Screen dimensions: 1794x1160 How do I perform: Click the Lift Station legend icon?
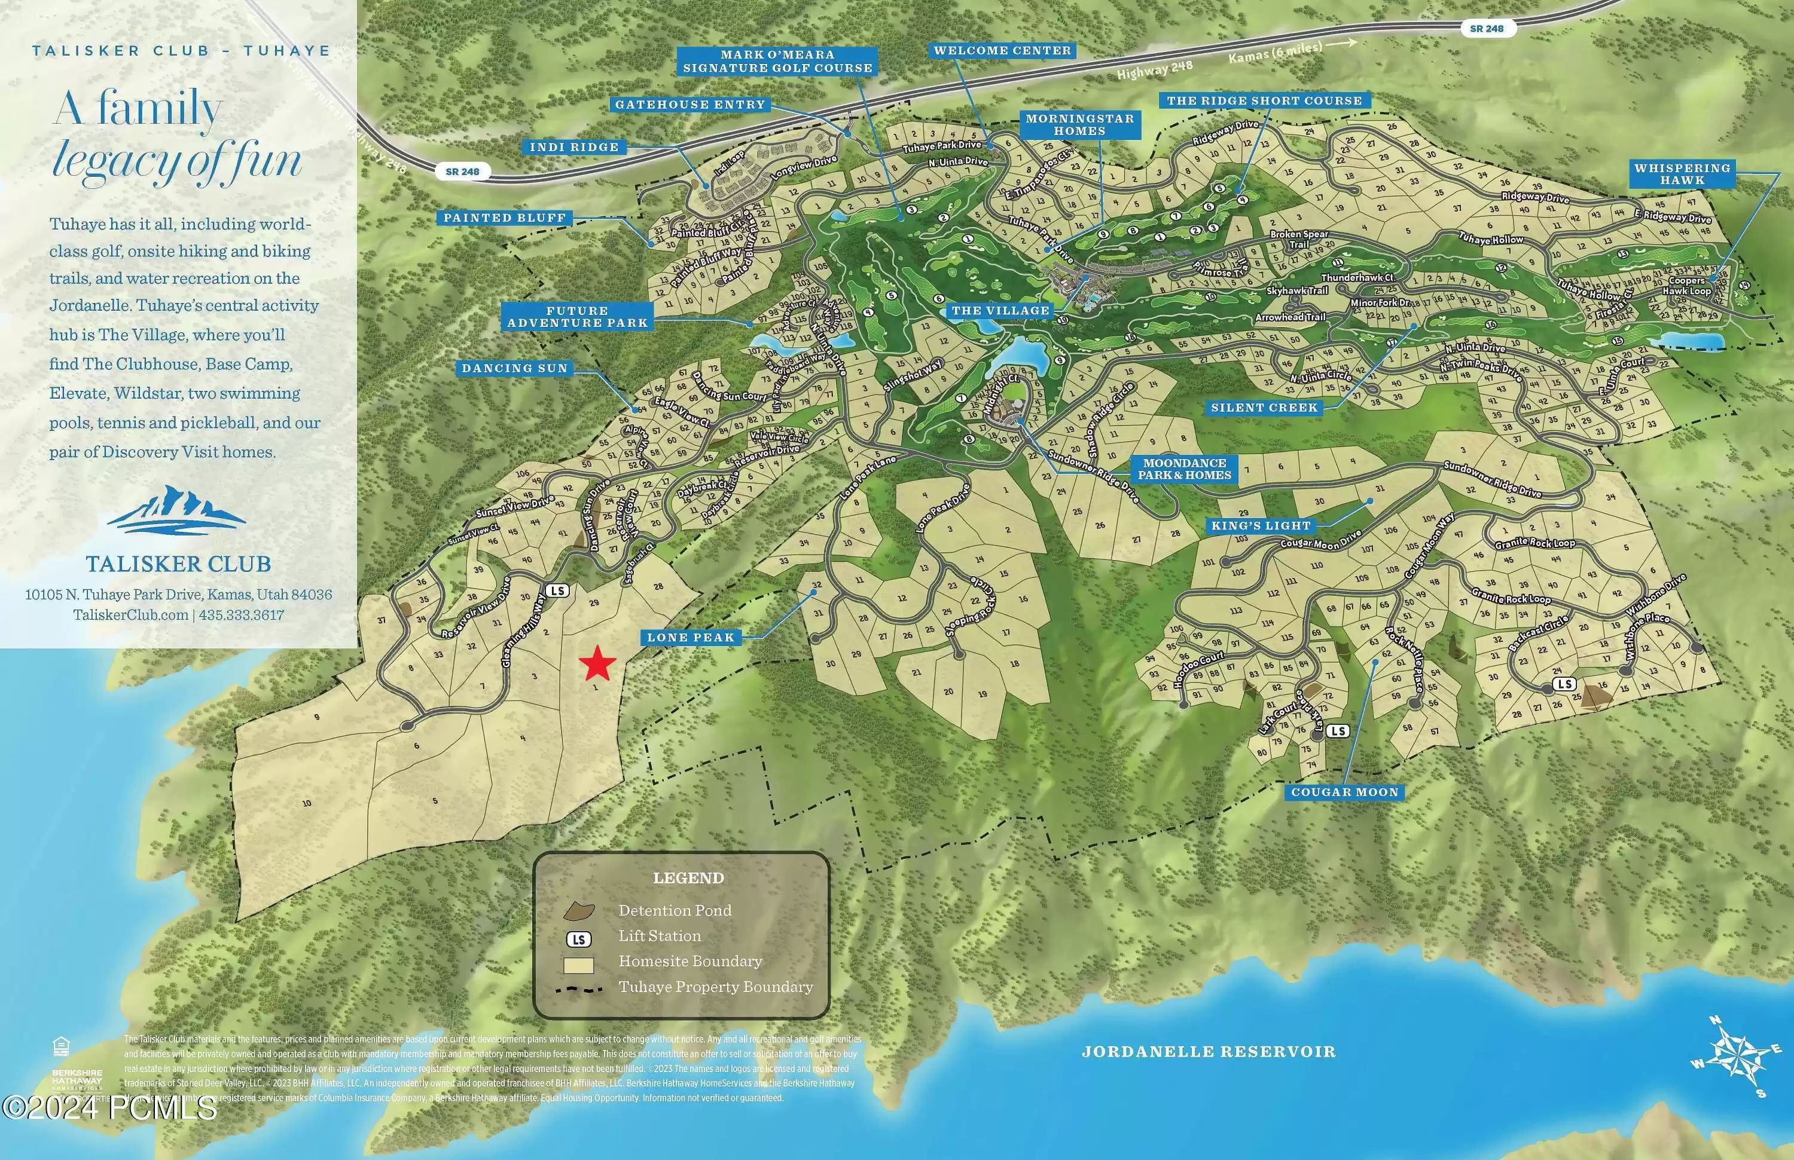click(x=578, y=938)
